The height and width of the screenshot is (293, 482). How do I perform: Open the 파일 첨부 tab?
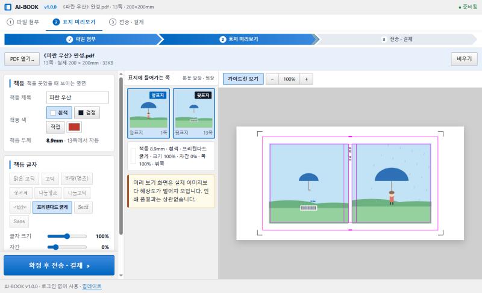(23, 22)
